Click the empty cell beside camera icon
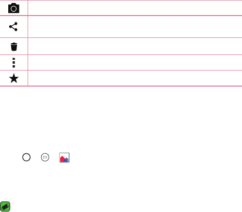The height and width of the screenshot is (212, 242). coord(135,8)
